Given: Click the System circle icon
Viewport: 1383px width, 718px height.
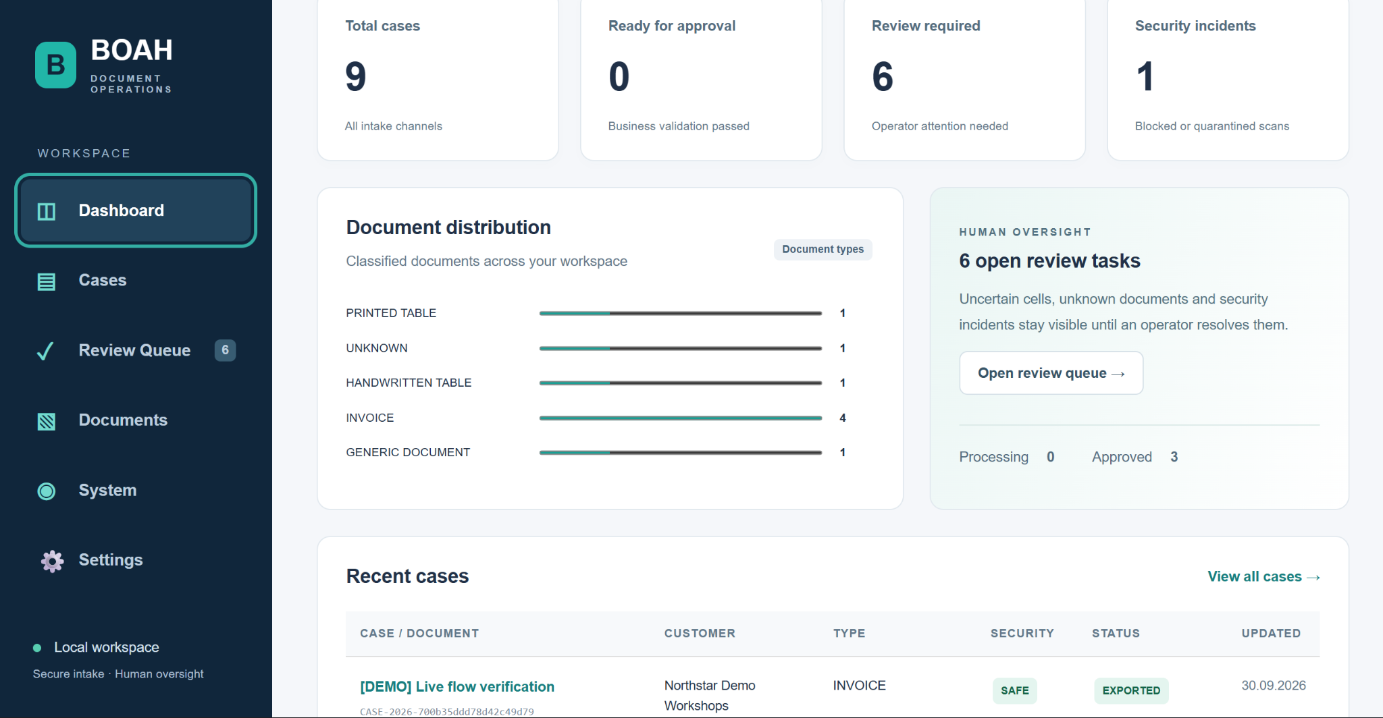Looking at the screenshot, I should point(47,491).
